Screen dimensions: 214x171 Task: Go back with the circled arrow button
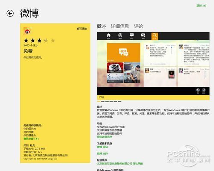pos(10,13)
